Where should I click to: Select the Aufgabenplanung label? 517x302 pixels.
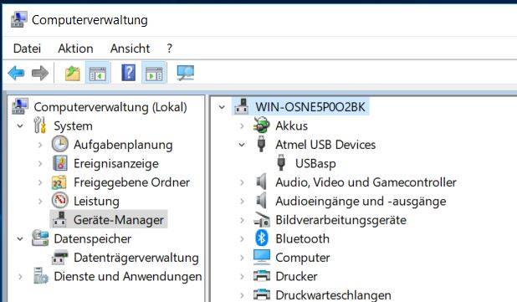pos(123,145)
